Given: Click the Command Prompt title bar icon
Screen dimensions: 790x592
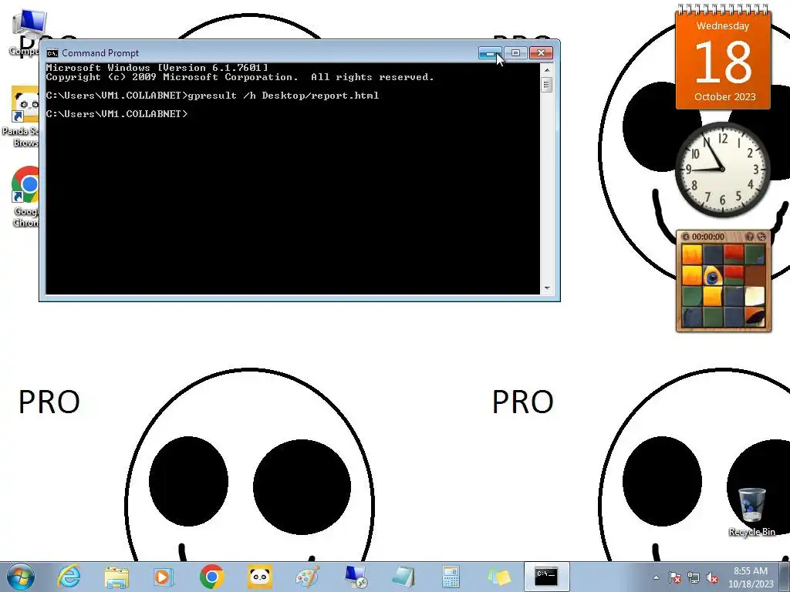Looking at the screenshot, I should pos(52,53).
